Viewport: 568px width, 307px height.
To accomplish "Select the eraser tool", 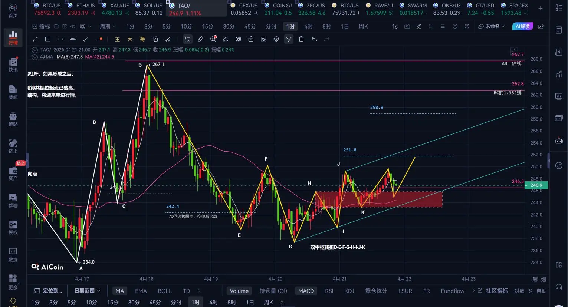I will pyautogui.click(x=226, y=39).
